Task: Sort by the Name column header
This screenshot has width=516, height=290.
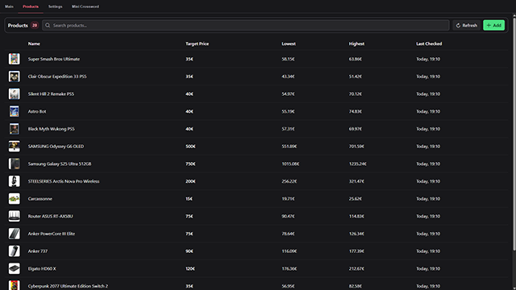Action: point(34,43)
